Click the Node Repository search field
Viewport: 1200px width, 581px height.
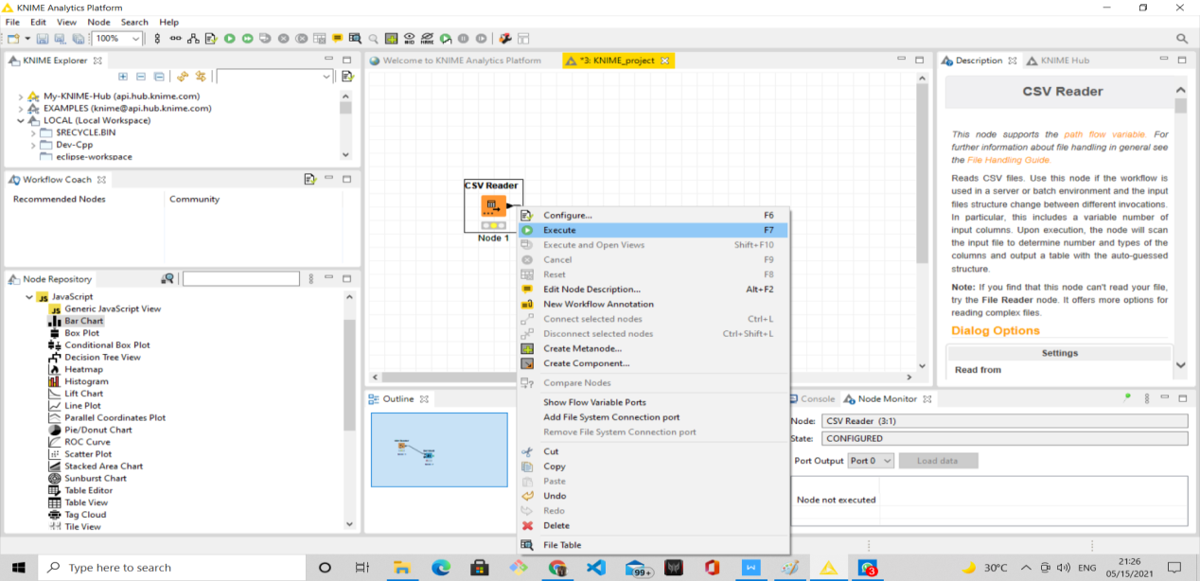[240, 279]
